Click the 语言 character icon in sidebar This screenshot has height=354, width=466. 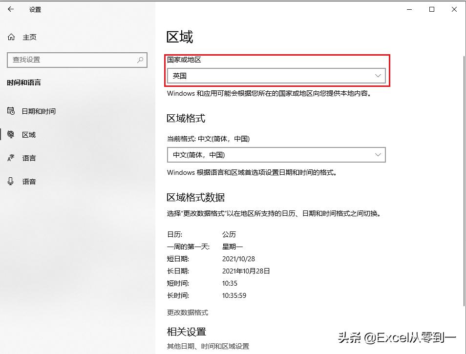[11, 158]
